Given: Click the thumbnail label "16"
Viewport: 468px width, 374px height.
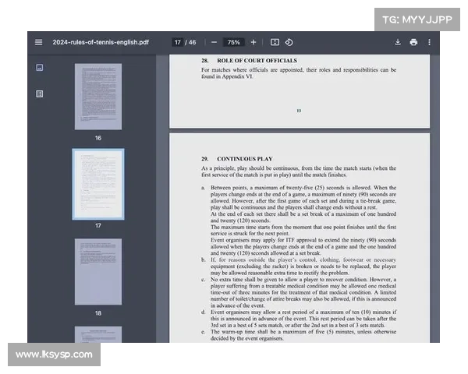Looking at the screenshot, I should [98, 138].
